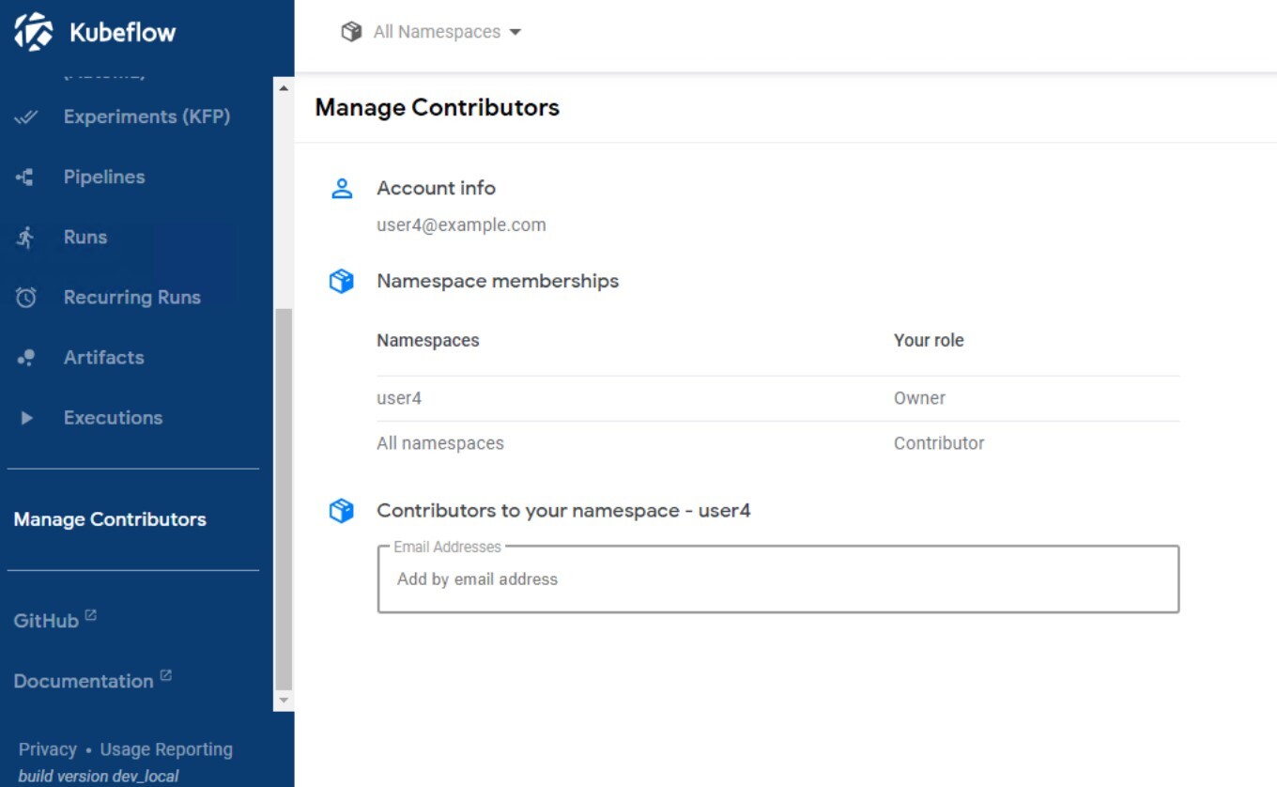Click the sidebar scrollbar down arrow
This screenshot has width=1277, height=787.
pos(283,700)
